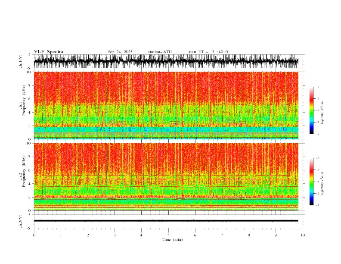Click ch.2 frequency tick label "4"
Viewport: 341px width, 264px height.
pos(30,184)
